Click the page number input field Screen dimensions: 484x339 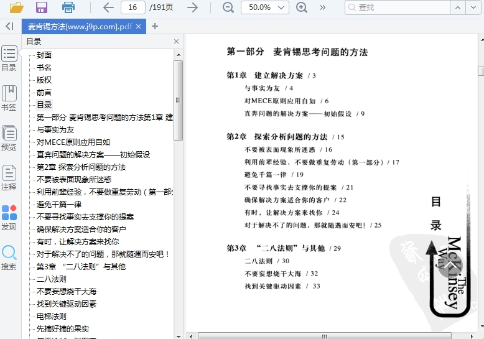coord(133,7)
